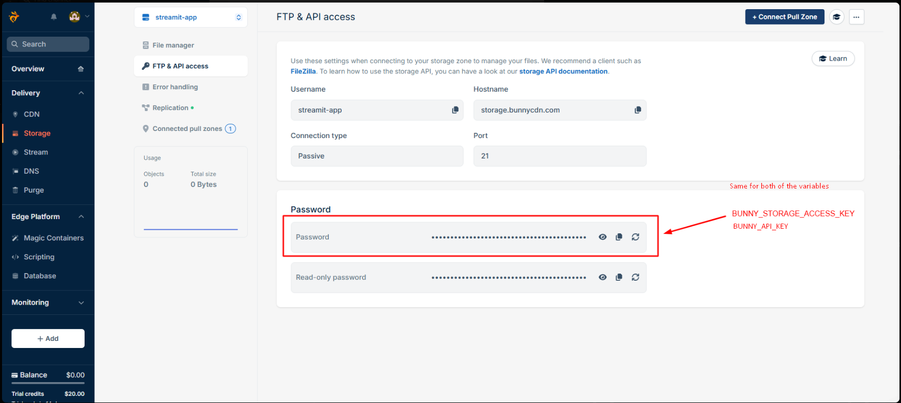
Task: Reveal the main Password with eye icon
Action: pyautogui.click(x=602, y=237)
